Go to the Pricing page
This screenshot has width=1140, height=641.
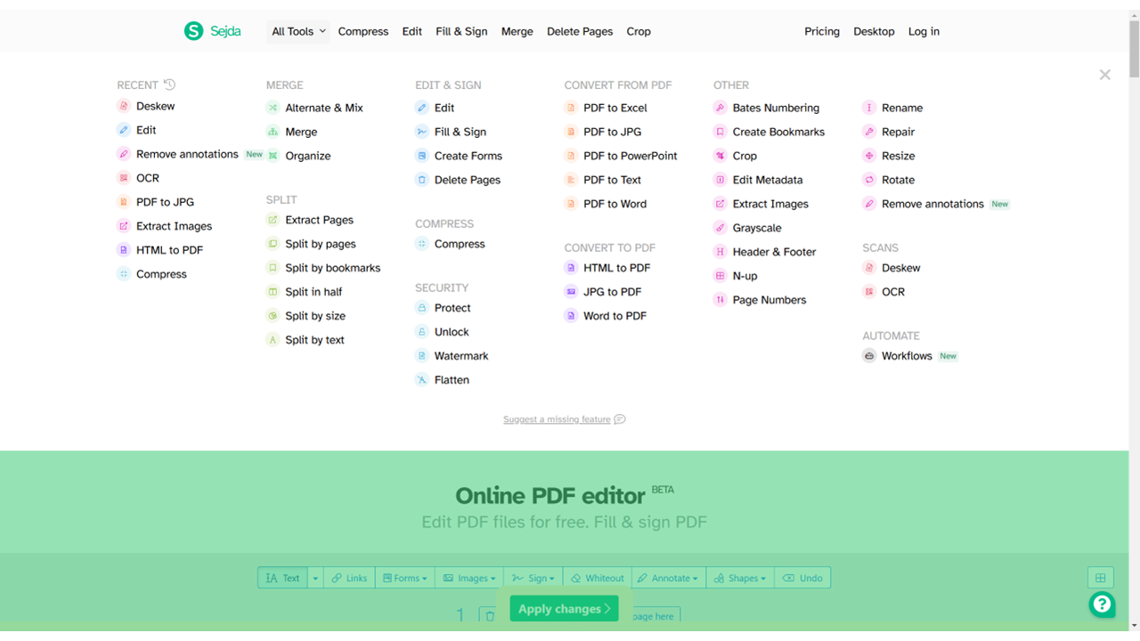[x=821, y=31]
